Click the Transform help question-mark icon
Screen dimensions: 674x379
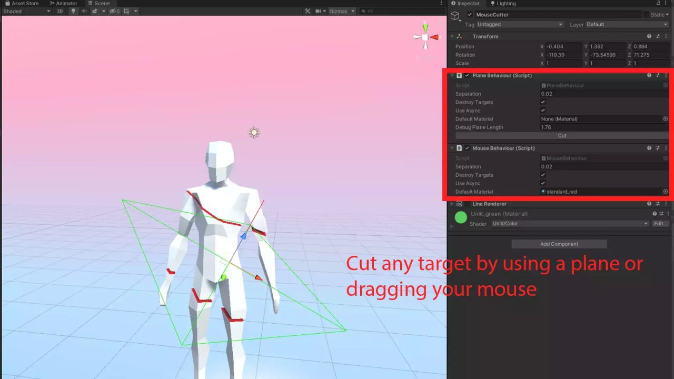pos(649,36)
